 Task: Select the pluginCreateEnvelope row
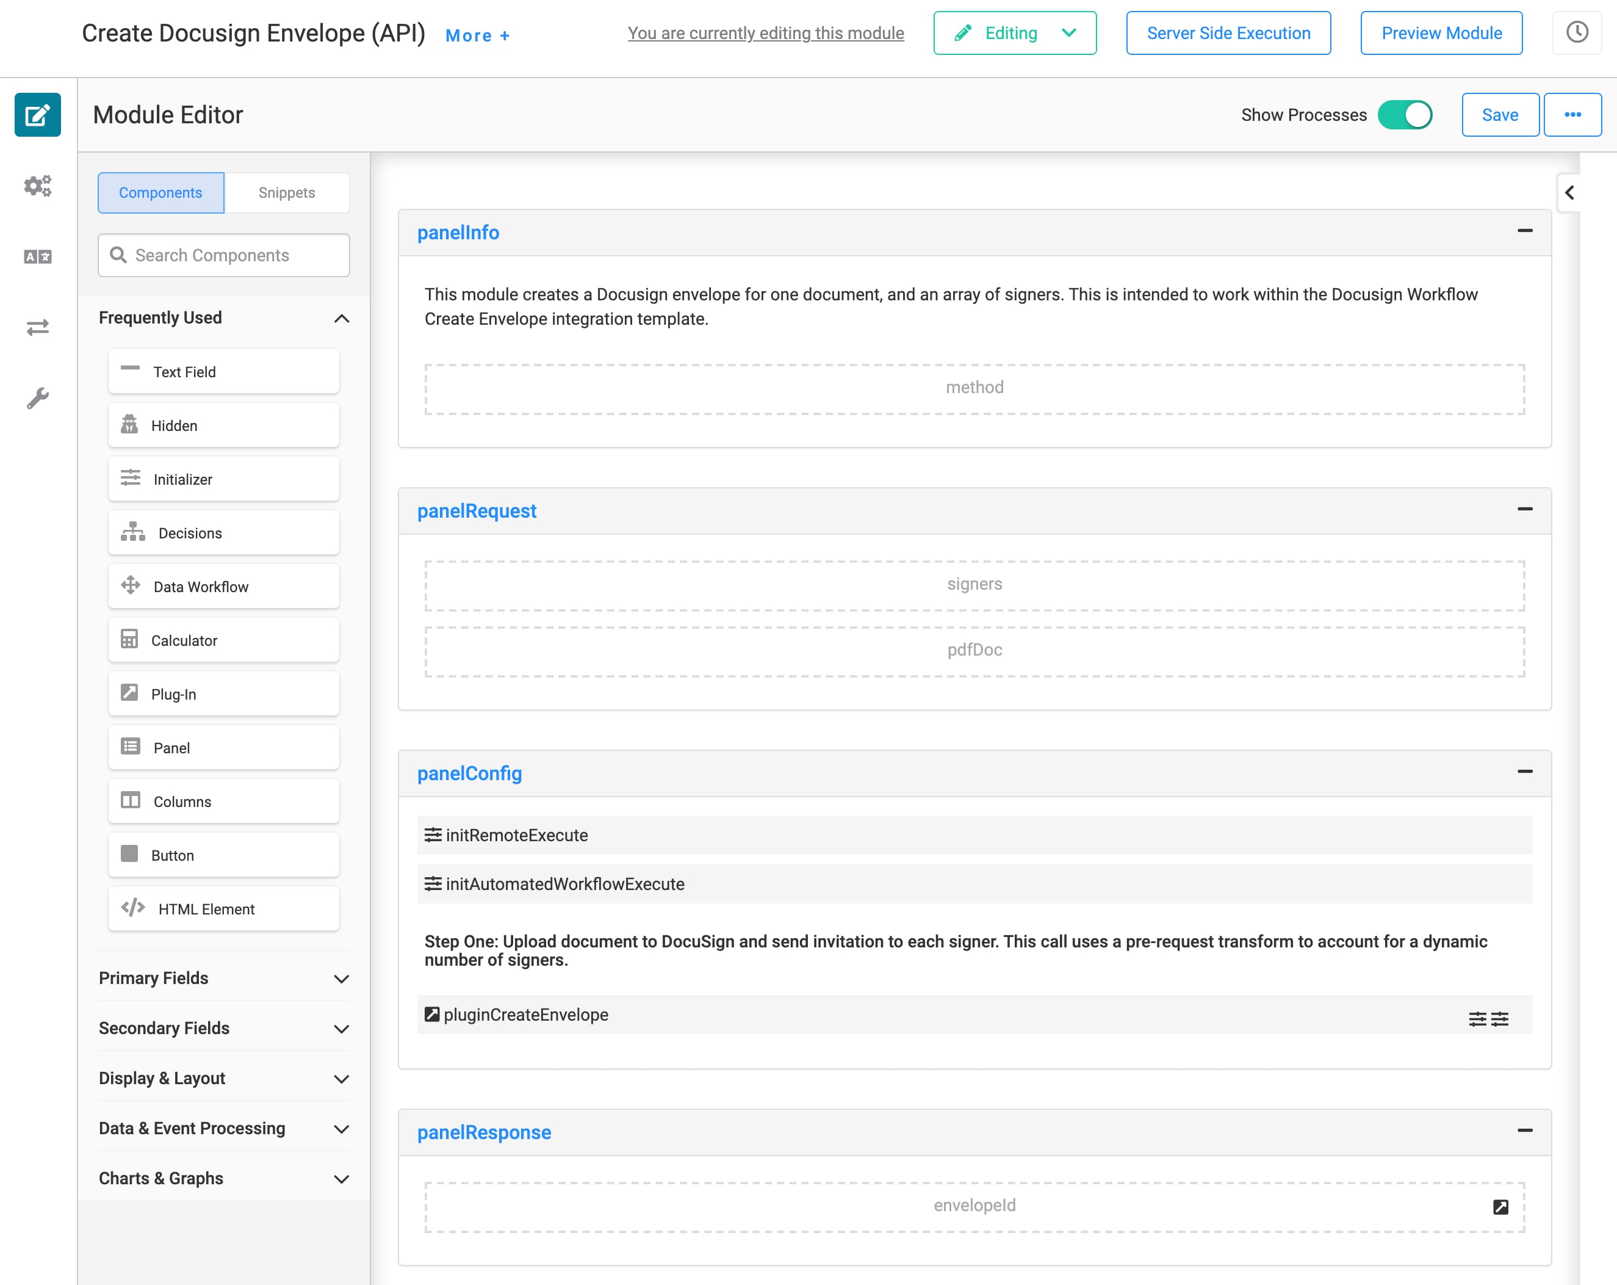(x=974, y=1015)
